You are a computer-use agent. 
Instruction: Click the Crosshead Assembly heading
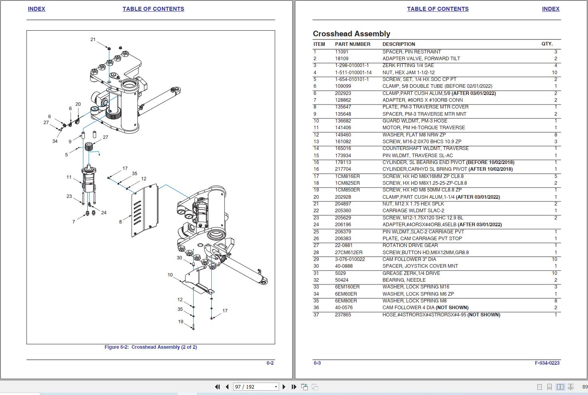coord(351,34)
